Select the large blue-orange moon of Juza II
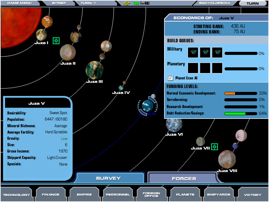The height and width of the screenshot is (202, 269). coord(76,37)
